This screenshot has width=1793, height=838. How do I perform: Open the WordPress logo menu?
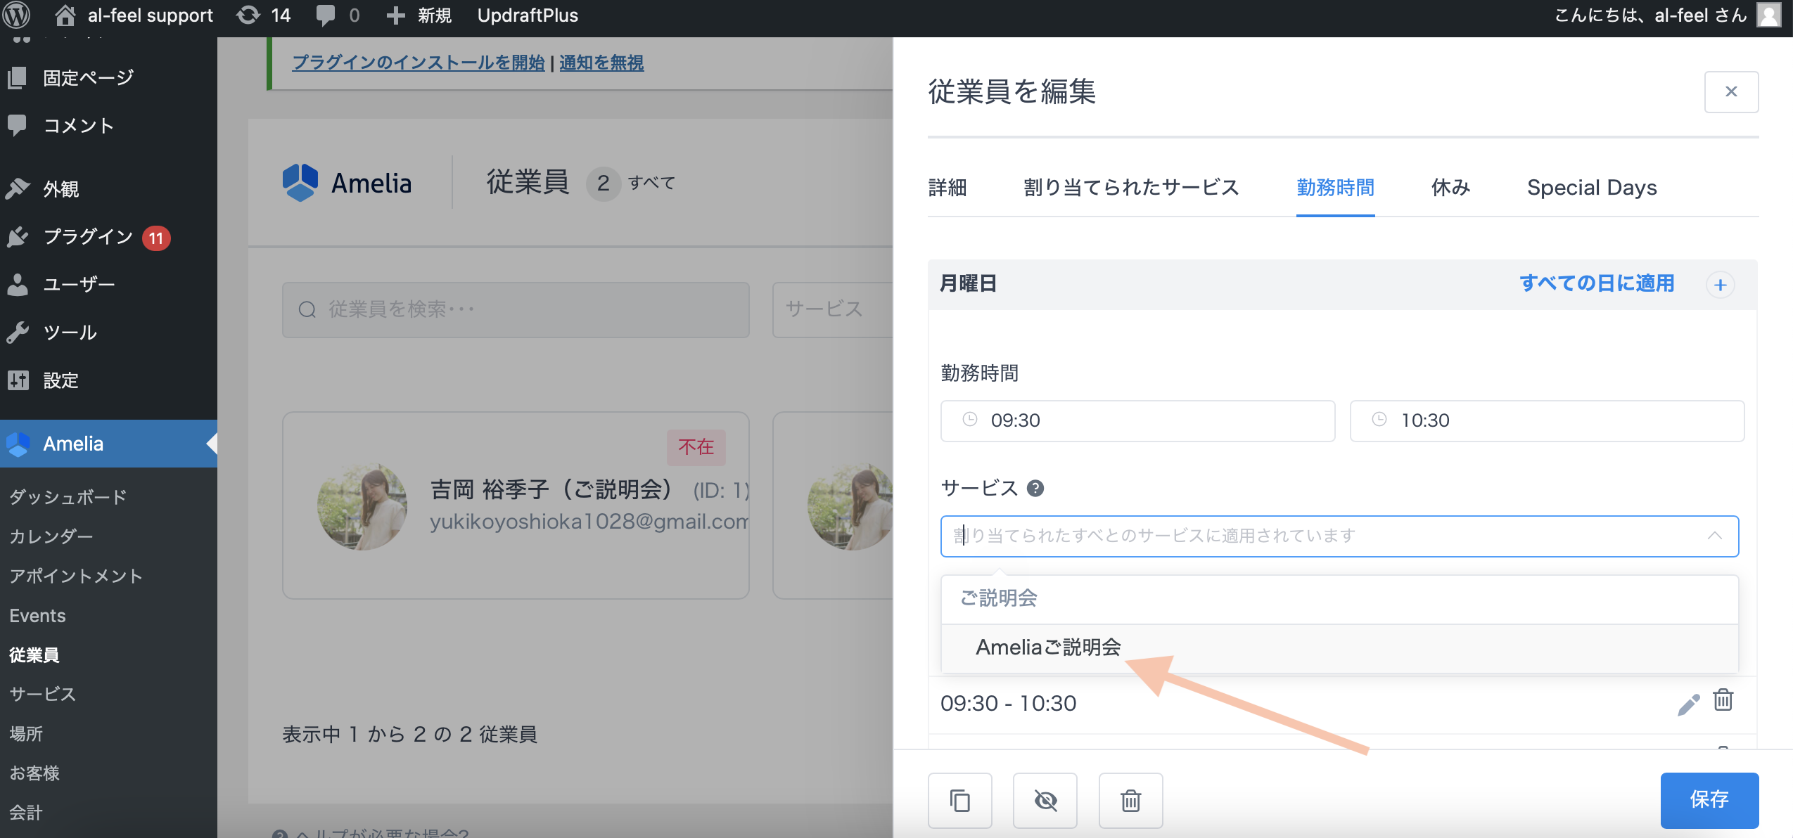coord(17,15)
